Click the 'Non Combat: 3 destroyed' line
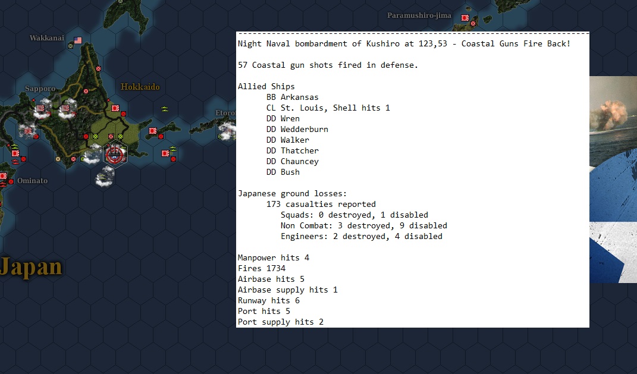The image size is (637, 374). [x=364, y=225]
